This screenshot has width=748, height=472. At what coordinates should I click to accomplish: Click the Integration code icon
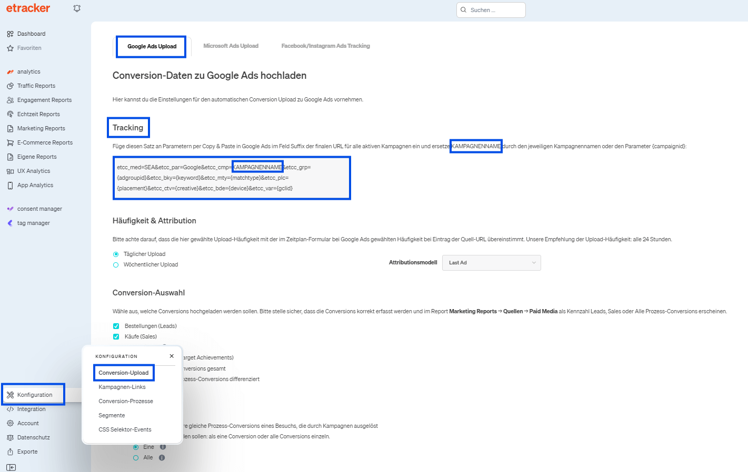(x=10, y=409)
